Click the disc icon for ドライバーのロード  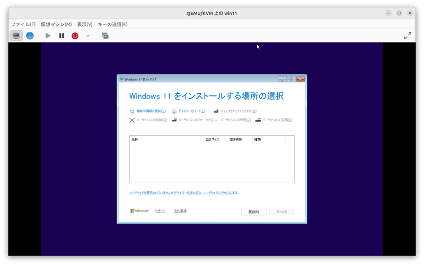[174, 111]
